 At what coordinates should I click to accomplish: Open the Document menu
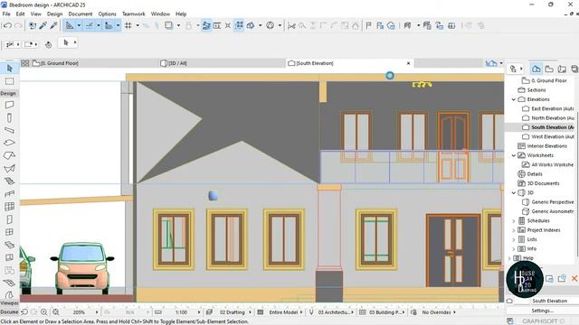click(x=81, y=14)
